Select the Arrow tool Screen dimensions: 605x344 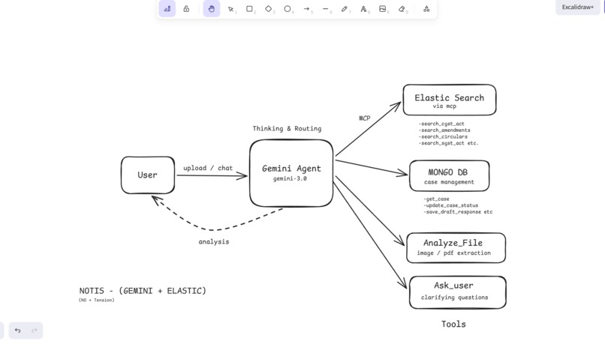click(x=307, y=9)
